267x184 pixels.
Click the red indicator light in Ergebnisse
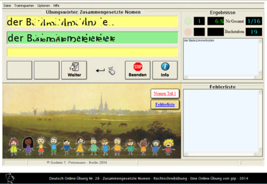188,32
